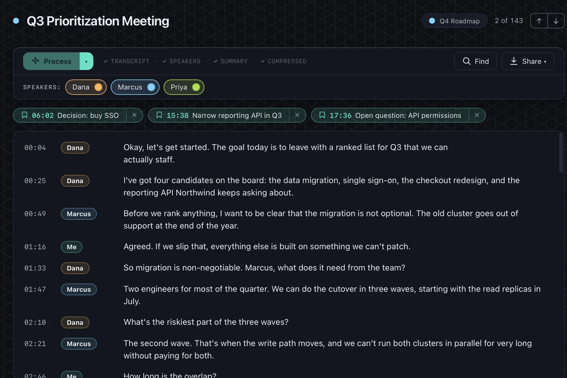Remove the API permissions bookmark
This screenshot has width=567, height=378.
point(477,115)
